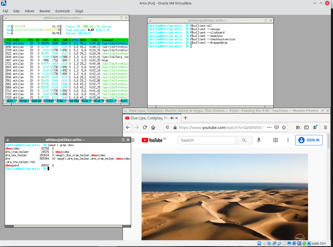This screenshot has width=333, height=247.
Task: Search with voice microphone icon
Action: pyautogui.click(x=259, y=140)
